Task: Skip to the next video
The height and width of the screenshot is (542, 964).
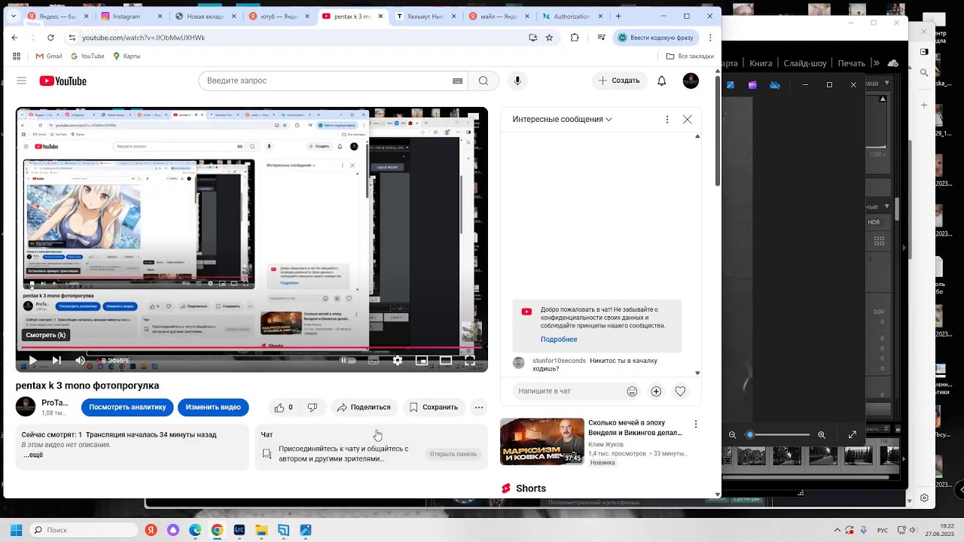Action: (56, 361)
